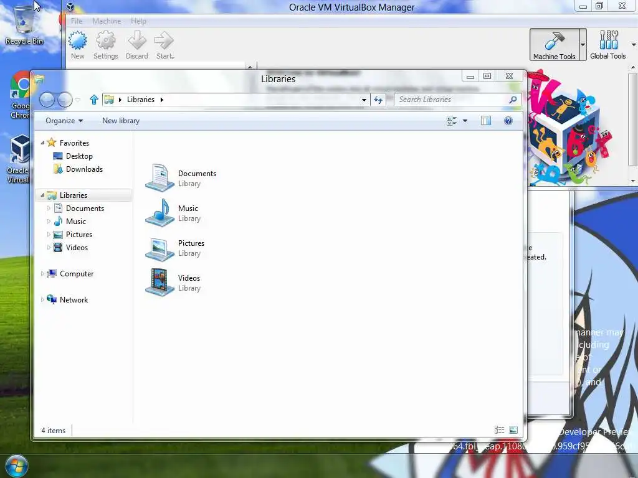Image resolution: width=638 pixels, height=478 pixels.
Task: Expand the arrow after Libraries in address bar
Action: (161, 100)
